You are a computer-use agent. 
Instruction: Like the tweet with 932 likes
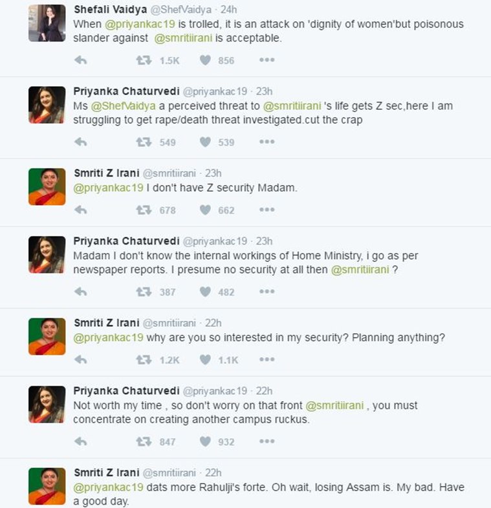[x=206, y=442]
